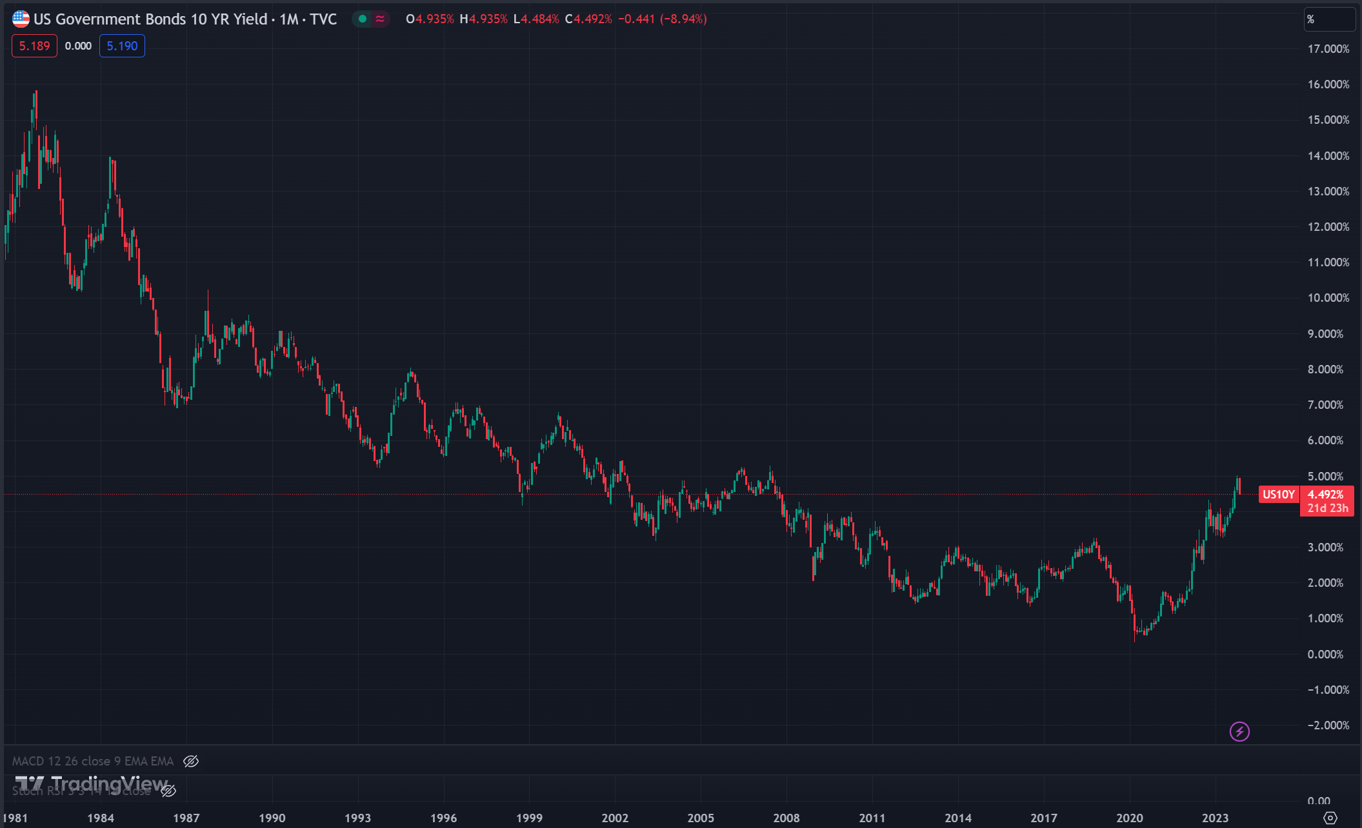This screenshot has width=1362, height=828.
Task: Select the MACD 12 26 indicator legend
Action: [93, 761]
